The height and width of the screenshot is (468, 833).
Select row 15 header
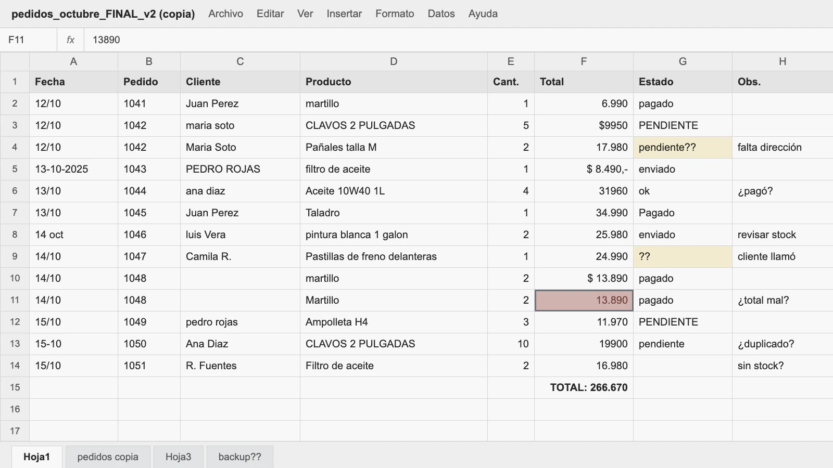(15, 387)
